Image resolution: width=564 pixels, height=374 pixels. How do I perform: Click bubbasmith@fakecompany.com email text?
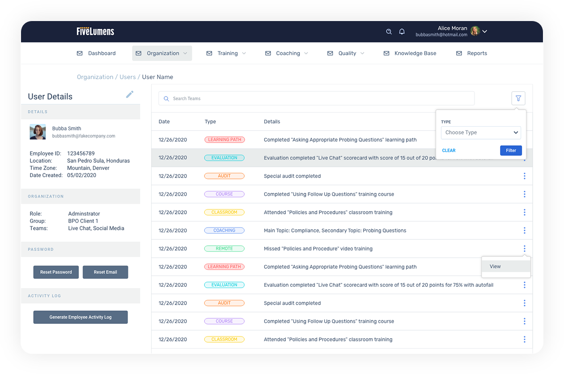[x=84, y=136]
